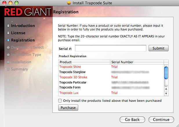Click the blurred serial for Trapcode Particular

tap(130, 82)
